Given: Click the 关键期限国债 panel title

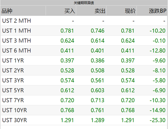Looking at the screenshot, I should point(84,3).
